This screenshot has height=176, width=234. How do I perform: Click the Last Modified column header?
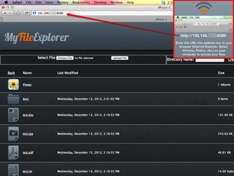point(68,73)
